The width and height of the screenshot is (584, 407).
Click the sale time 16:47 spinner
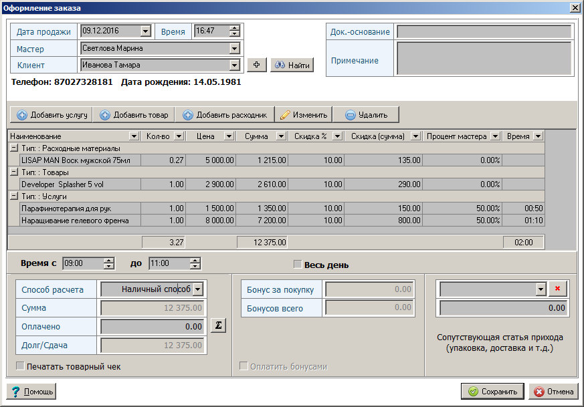235,31
